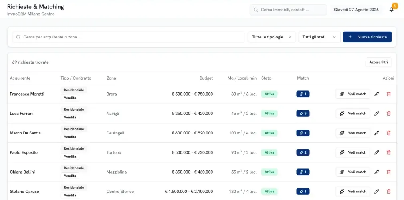Image resolution: width=404 pixels, height=200 pixels.
Task: Click Azzera filtri button
Action: [378, 62]
